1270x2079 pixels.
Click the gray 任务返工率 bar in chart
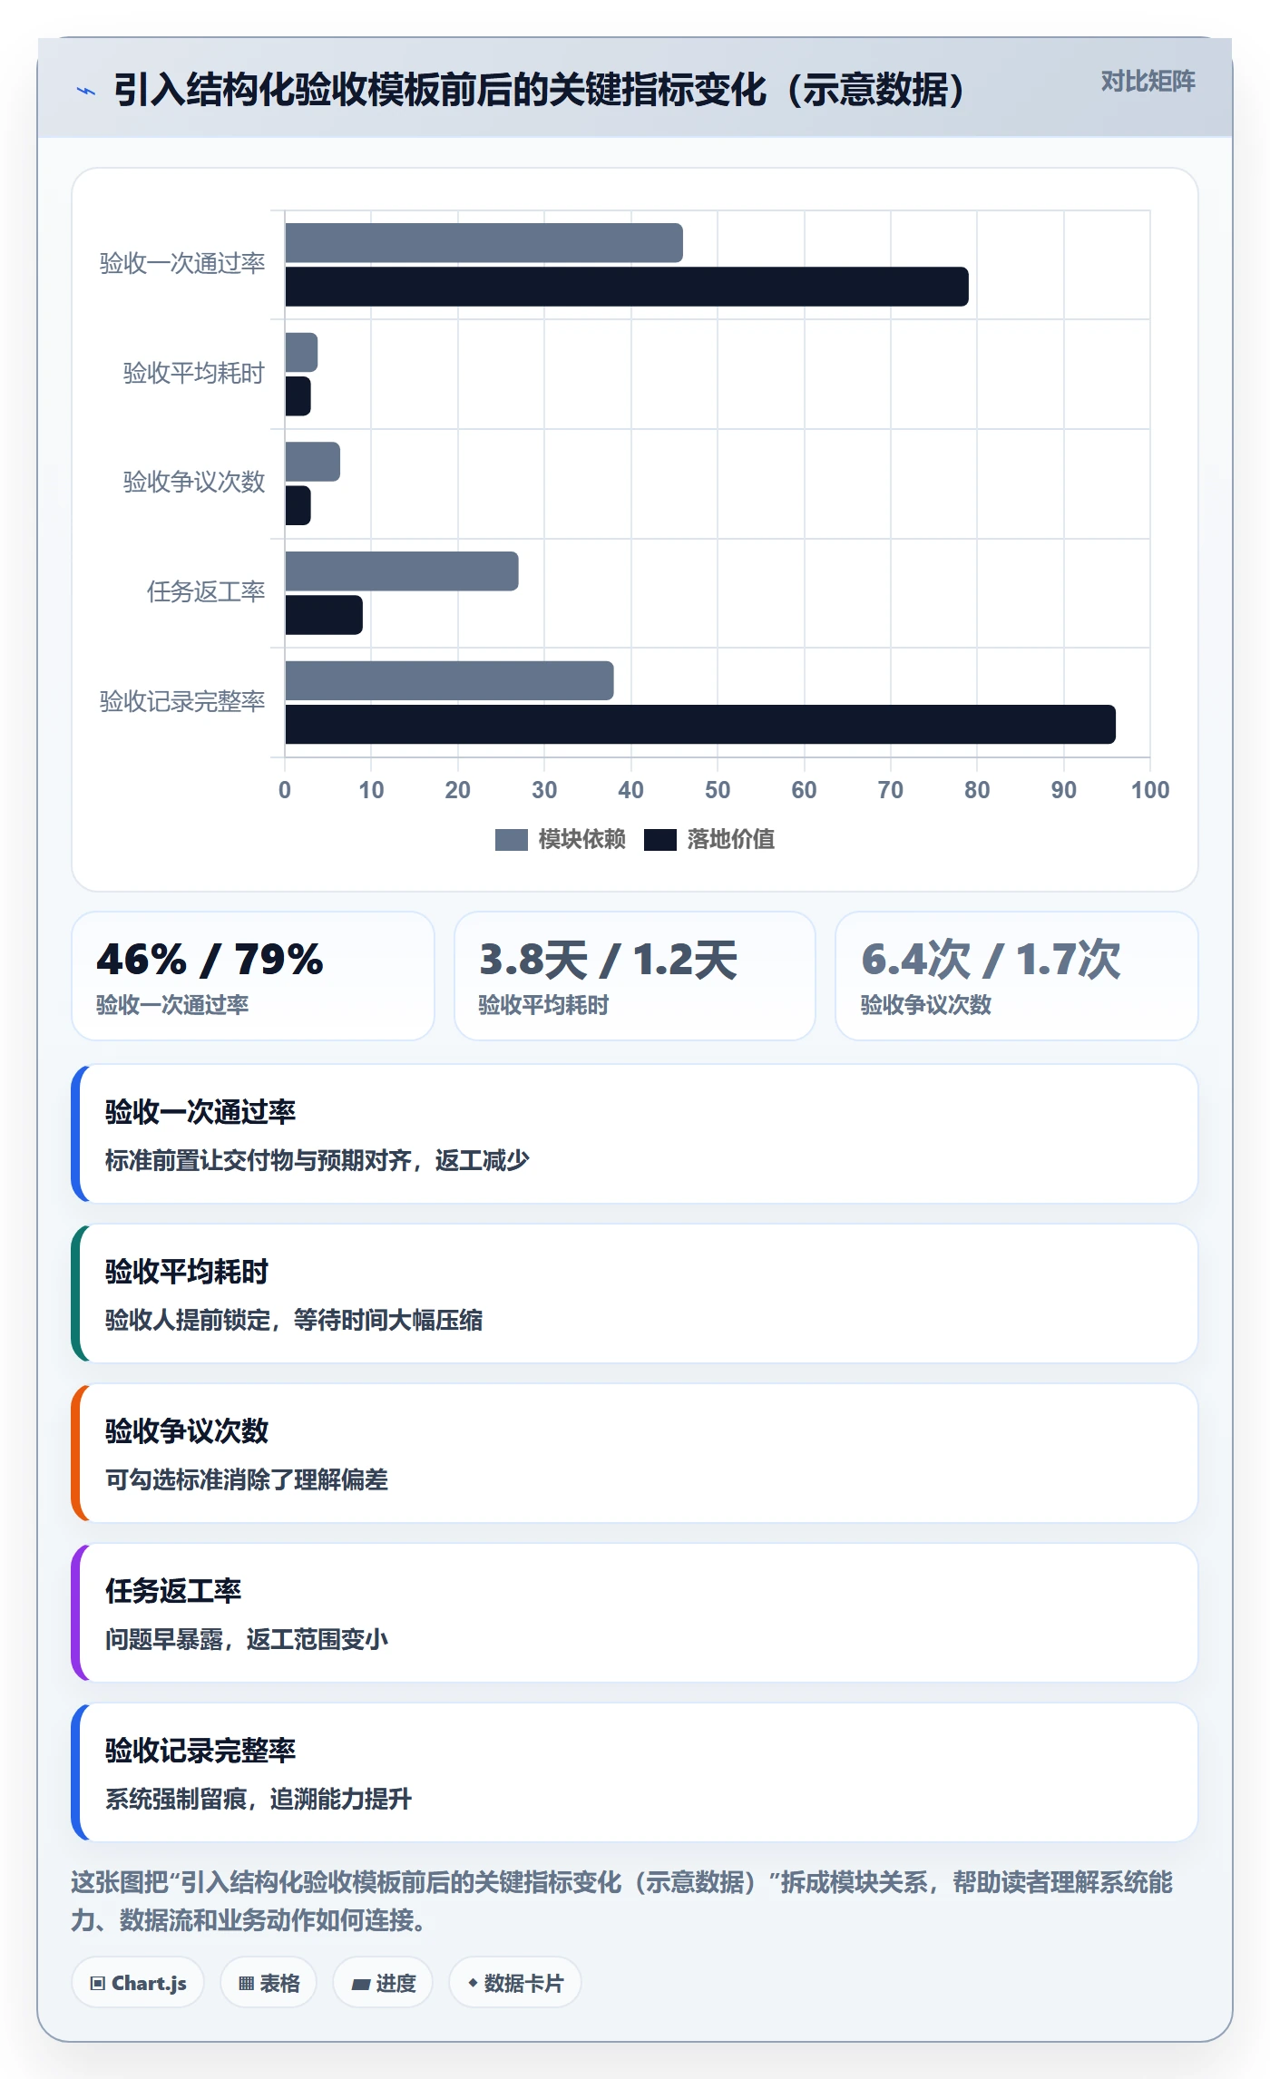[402, 571]
